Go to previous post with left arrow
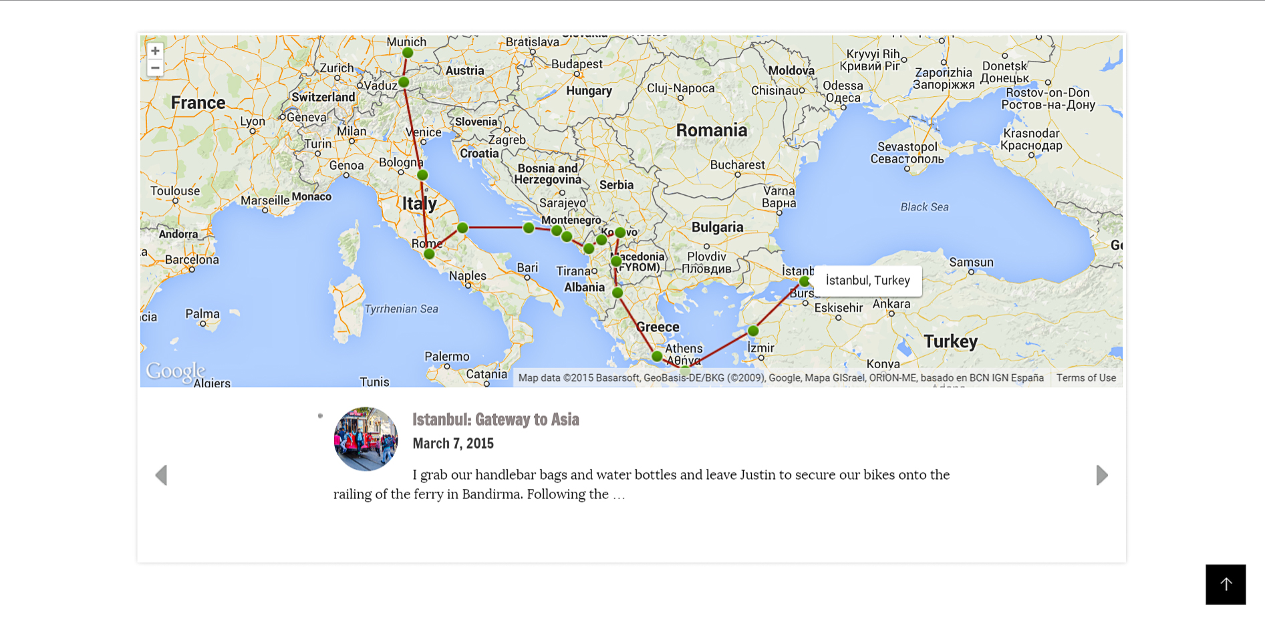 161,475
